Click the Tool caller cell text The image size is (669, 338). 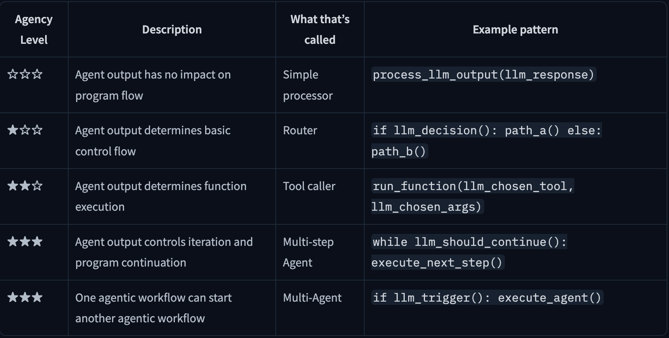309,186
